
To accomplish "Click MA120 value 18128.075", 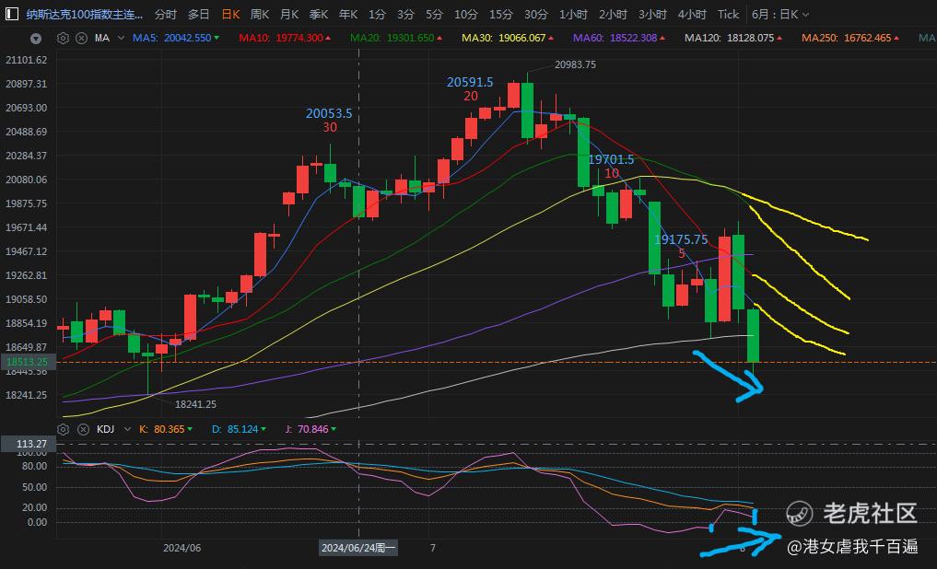I will (x=751, y=38).
